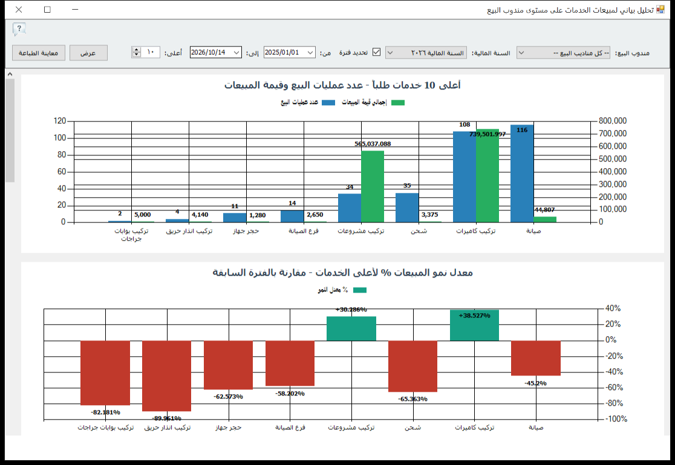The height and width of the screenshot is (465, 675).
Task: Click the value label 1,280 in top chart
Action: click(x=258, y=215)
